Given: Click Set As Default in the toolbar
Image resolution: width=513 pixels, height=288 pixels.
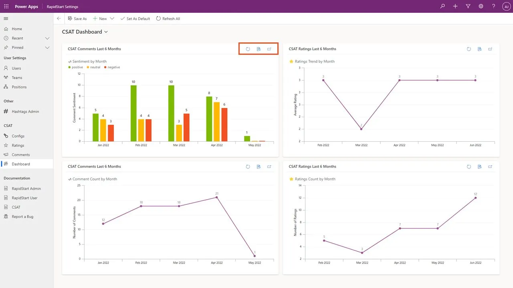Looking at the screenshot, I should point(135,18).
